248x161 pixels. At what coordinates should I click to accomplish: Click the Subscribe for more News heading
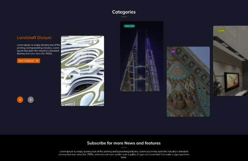(x=124, y=143)
